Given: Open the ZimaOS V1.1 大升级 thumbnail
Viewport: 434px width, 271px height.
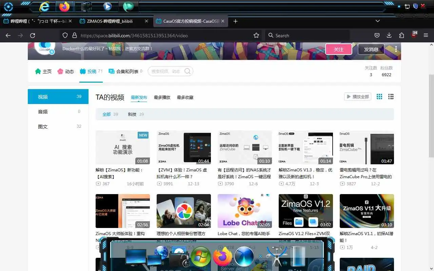Looking at the screenshot, I should coord(367,211).
